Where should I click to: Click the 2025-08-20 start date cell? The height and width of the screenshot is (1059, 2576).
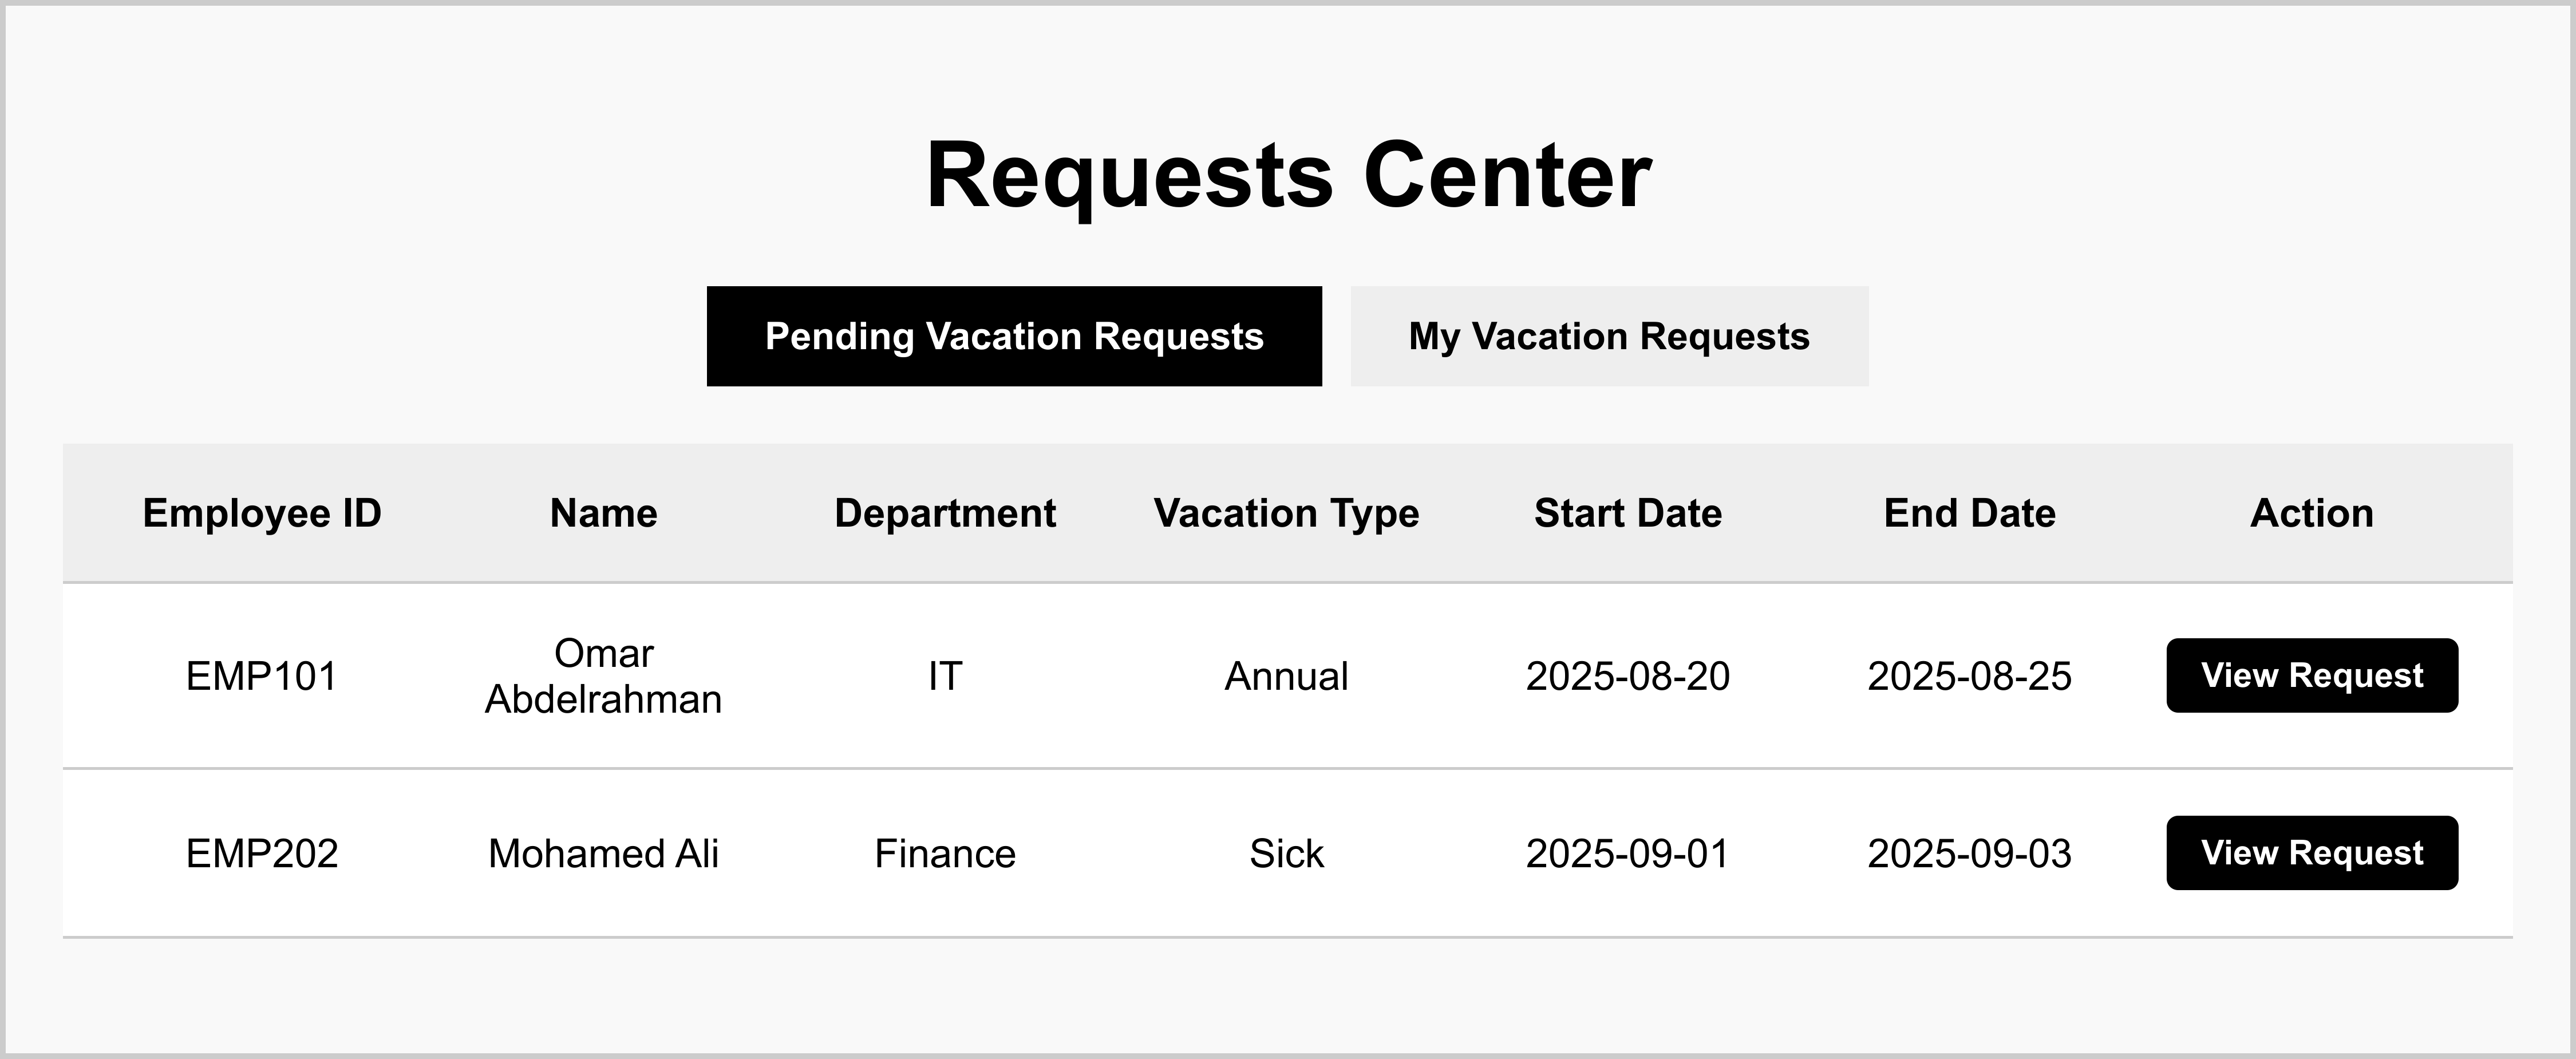1628,676
